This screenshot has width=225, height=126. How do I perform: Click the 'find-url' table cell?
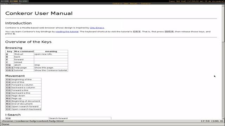coord(24,54)
